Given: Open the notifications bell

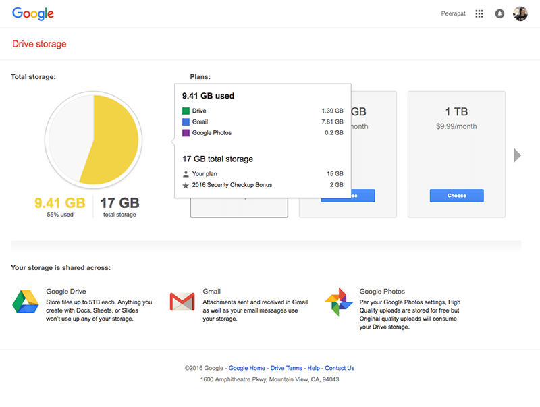Looking at the screenshot, I should click(x=500, y=13).
